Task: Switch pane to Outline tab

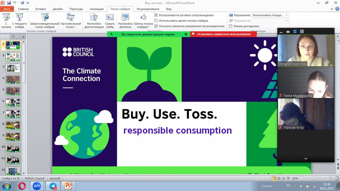Action: click(x=13, y=37)
